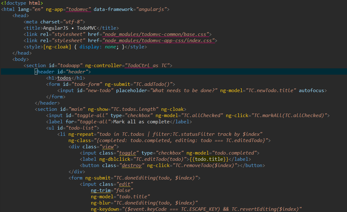The image size is (347, 212).
Task: Click ng-cloak attribute on main section
Action: pyautogui.click(x=172, y=109)
